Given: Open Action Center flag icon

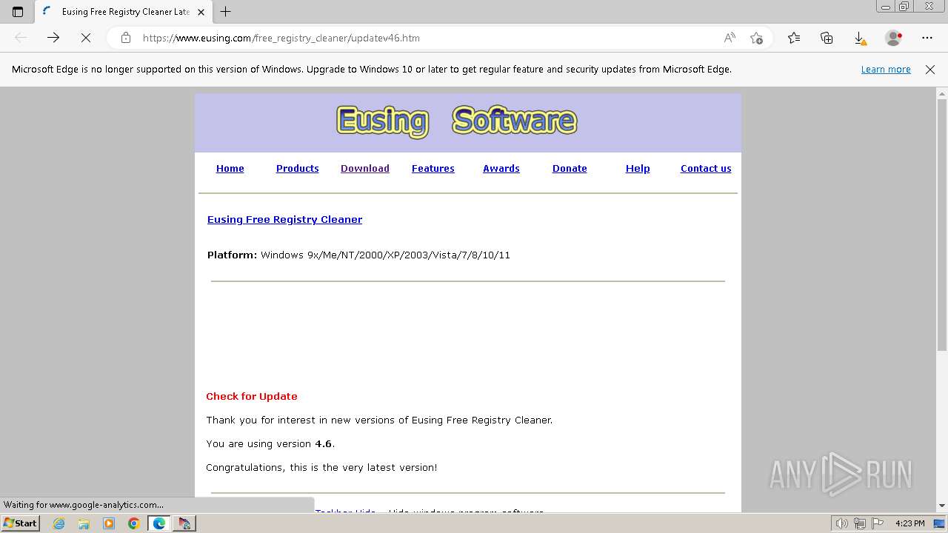Looking at the screenshot, I should click(878, 523).
